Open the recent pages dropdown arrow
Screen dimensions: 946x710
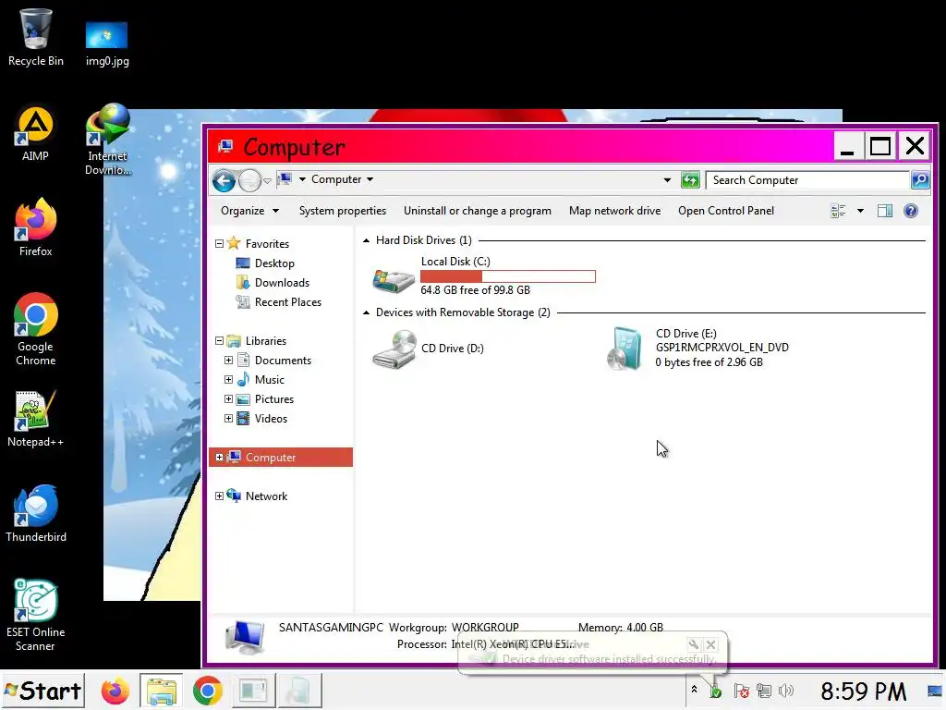coord(267,180)
